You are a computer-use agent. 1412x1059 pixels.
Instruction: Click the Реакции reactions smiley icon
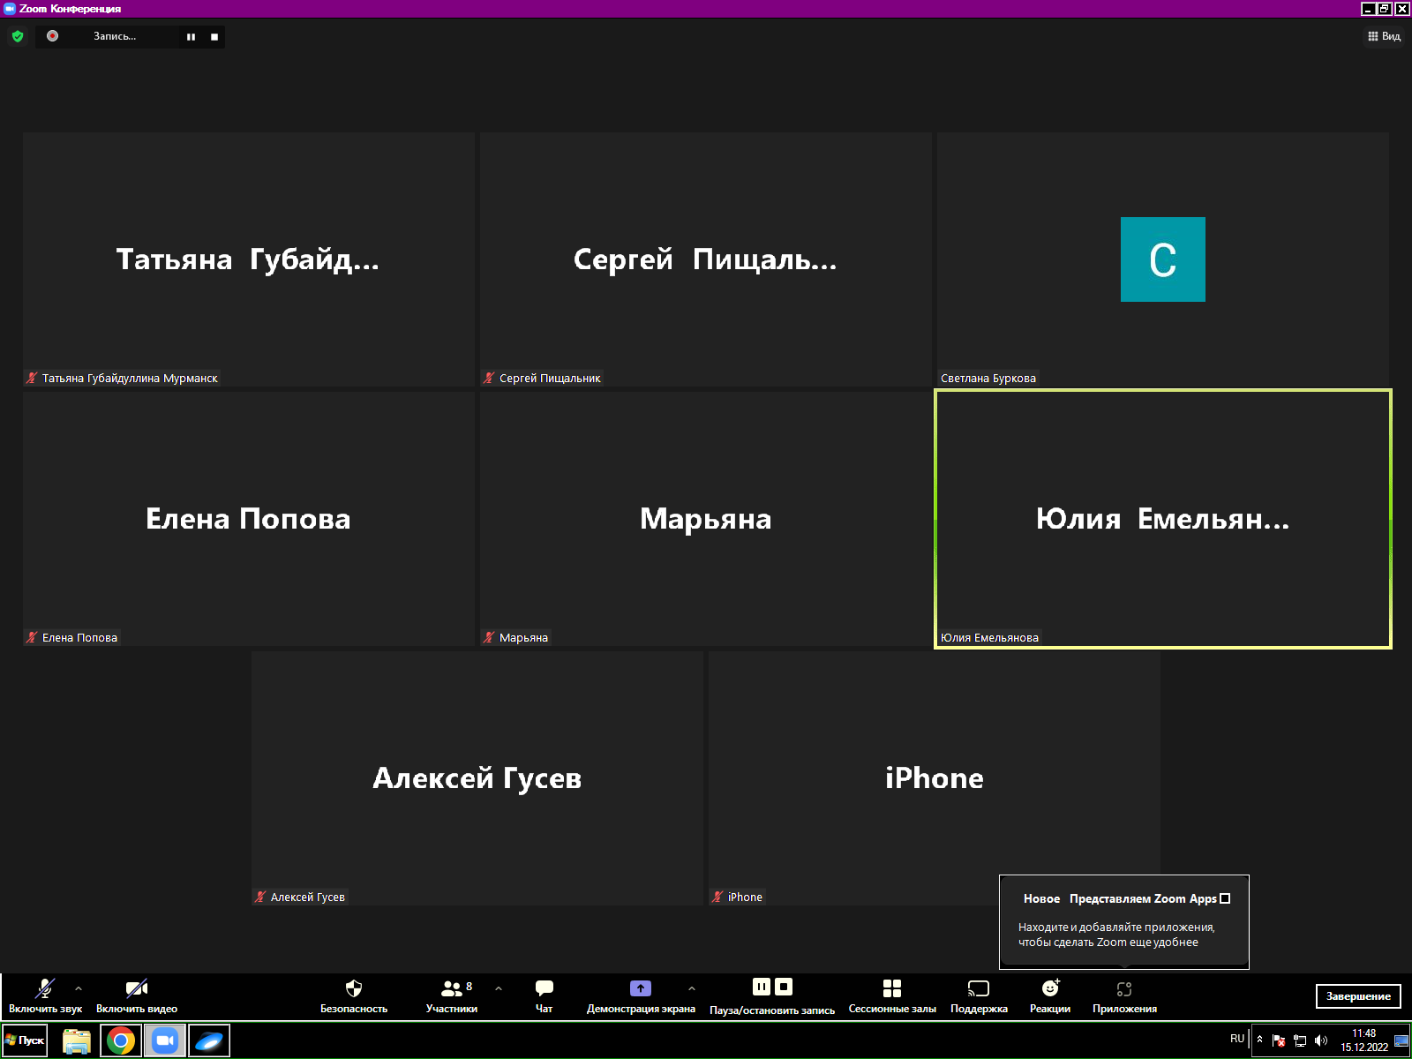1049,995
